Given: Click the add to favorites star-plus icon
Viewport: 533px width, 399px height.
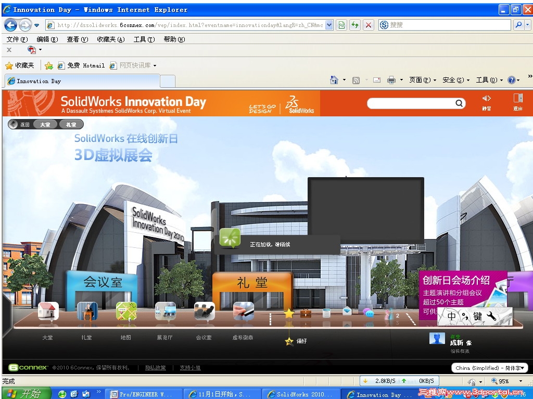Looking at the screenshot, I should 49,65.
